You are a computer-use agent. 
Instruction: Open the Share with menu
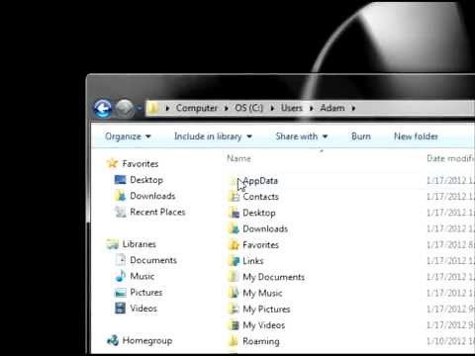pyautogui.click(x=302, y=136)
